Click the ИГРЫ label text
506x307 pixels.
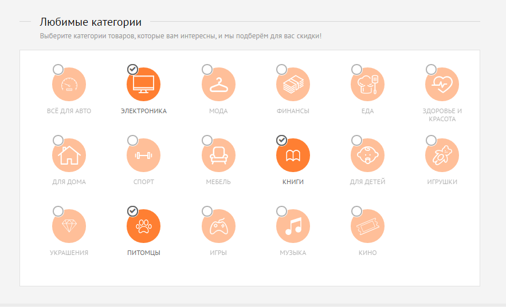coord(218,253)
